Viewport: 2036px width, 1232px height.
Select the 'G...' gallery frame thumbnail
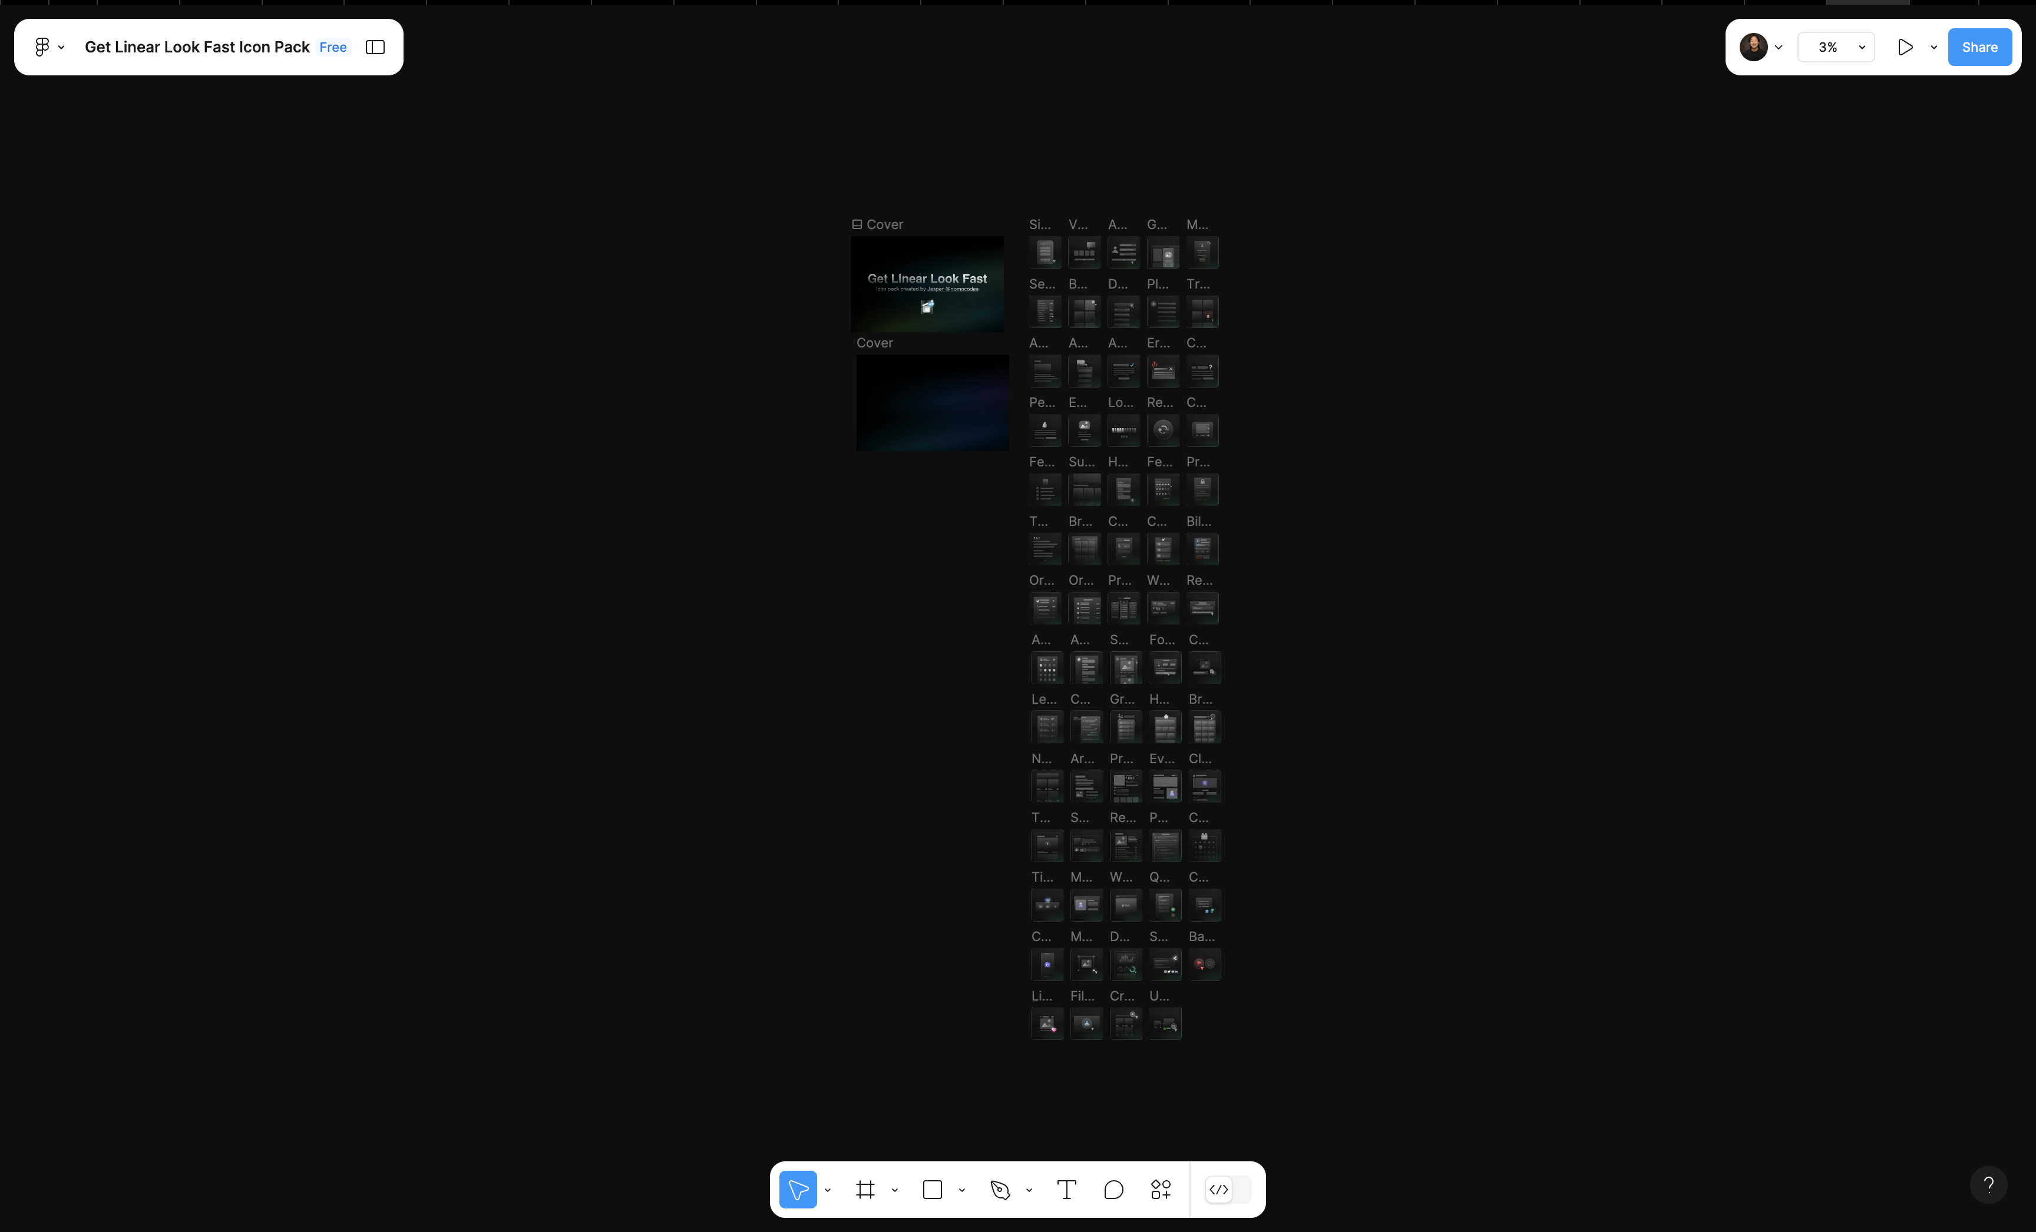tap(1162, 252)
